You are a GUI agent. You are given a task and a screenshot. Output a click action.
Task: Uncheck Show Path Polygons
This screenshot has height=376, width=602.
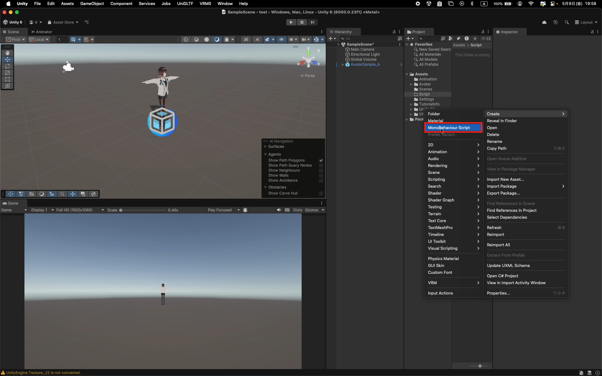(321, 160)
